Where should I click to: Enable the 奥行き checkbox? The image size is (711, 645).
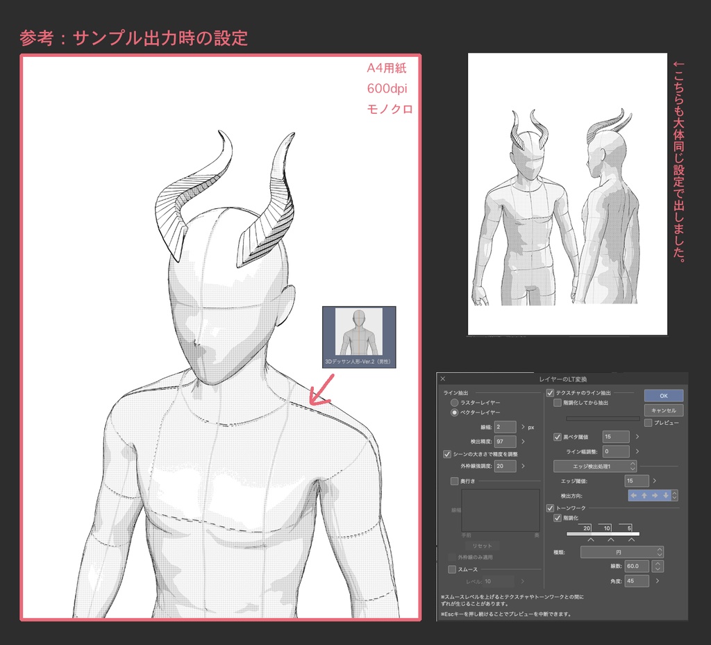(454, 481)
